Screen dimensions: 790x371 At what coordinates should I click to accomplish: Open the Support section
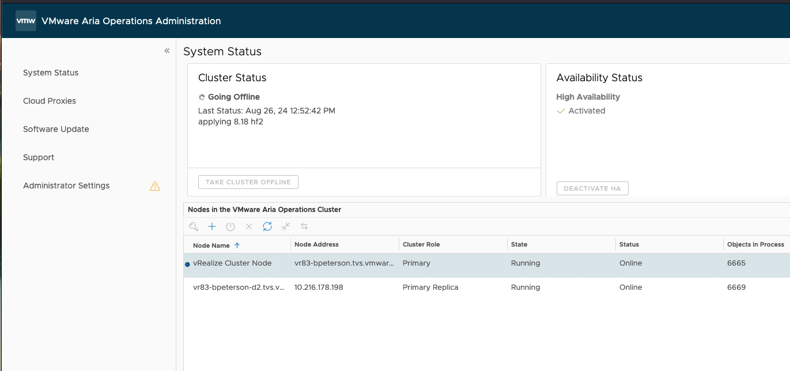[x=38, y=157]
